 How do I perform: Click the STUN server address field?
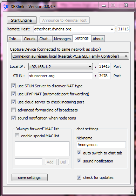tap(61, 76)
